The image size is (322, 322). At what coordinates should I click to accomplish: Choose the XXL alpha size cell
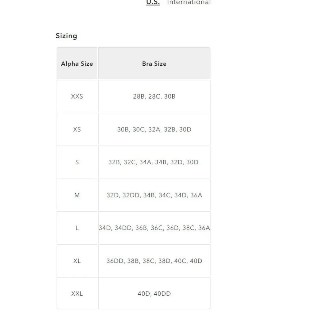click(77, 294)
